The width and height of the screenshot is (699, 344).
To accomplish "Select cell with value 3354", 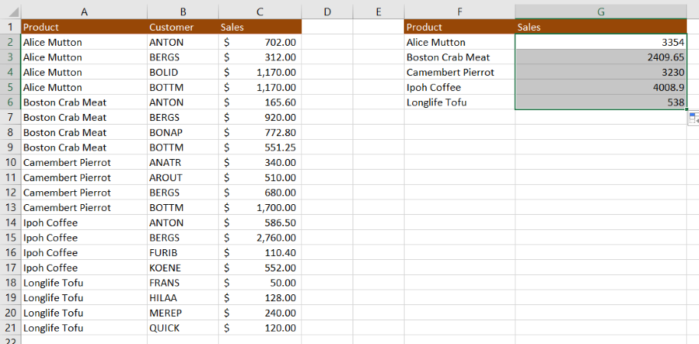I will 601,42.
